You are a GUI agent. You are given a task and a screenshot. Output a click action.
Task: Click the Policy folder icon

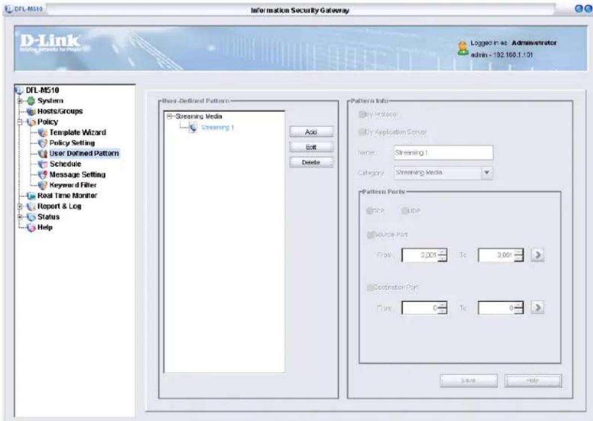point(31,122)
